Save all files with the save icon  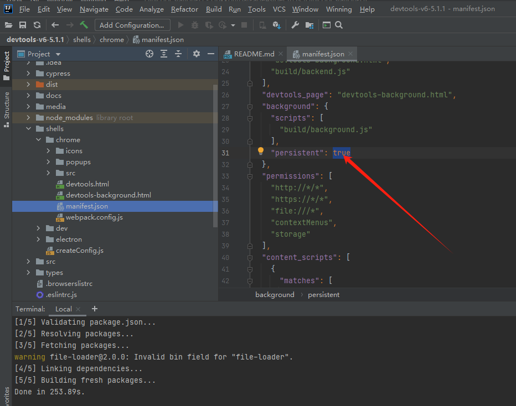click(22, 25)
